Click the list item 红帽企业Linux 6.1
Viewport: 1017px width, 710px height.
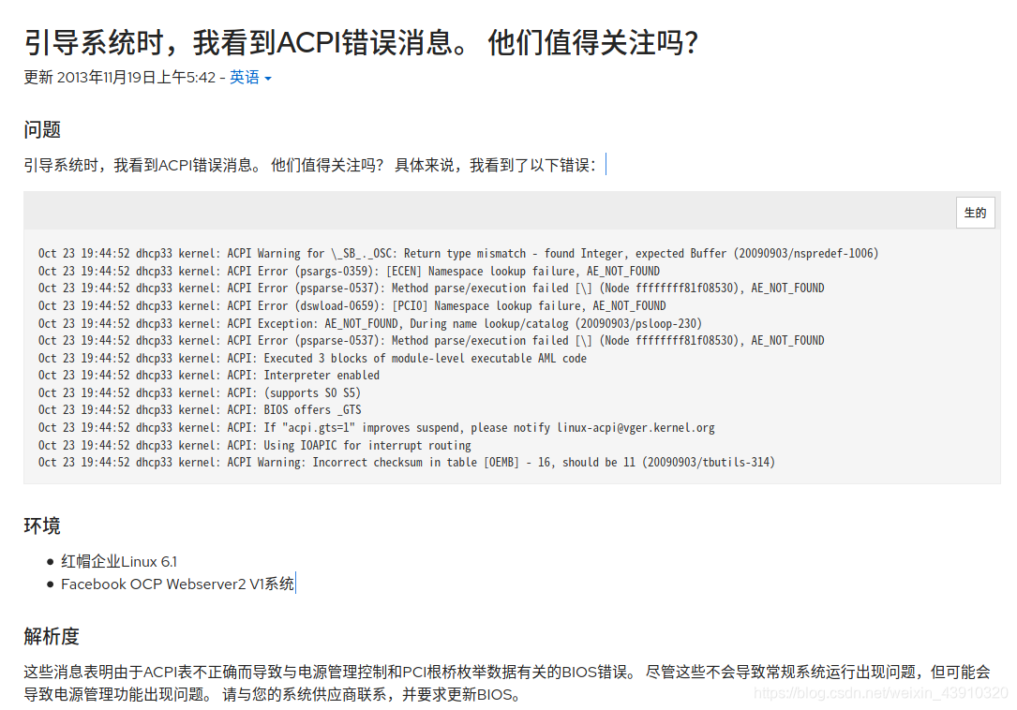tap(119, 561)
